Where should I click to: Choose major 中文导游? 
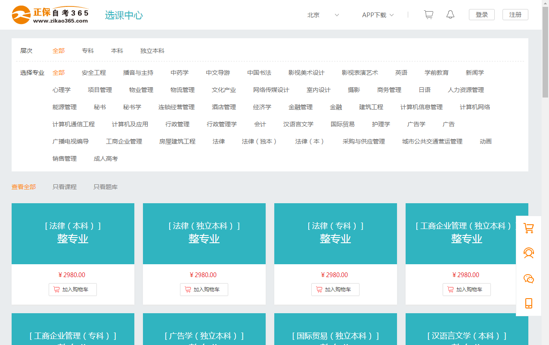[218, 73]
